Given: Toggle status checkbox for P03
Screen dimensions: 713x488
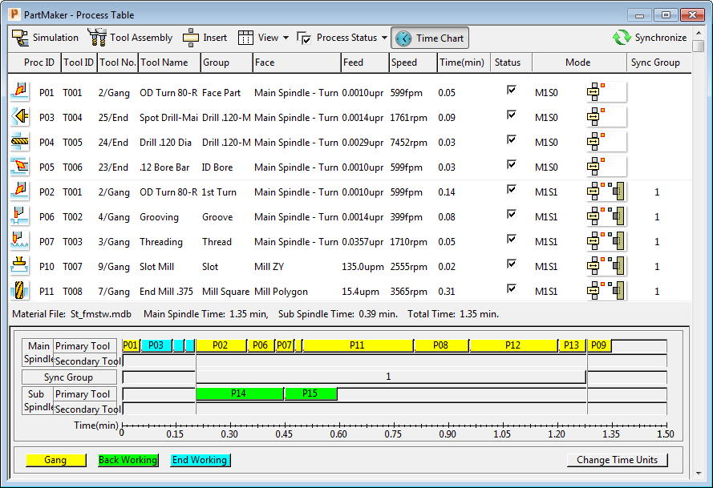Looking at the screenshot, I should point(512,115).
